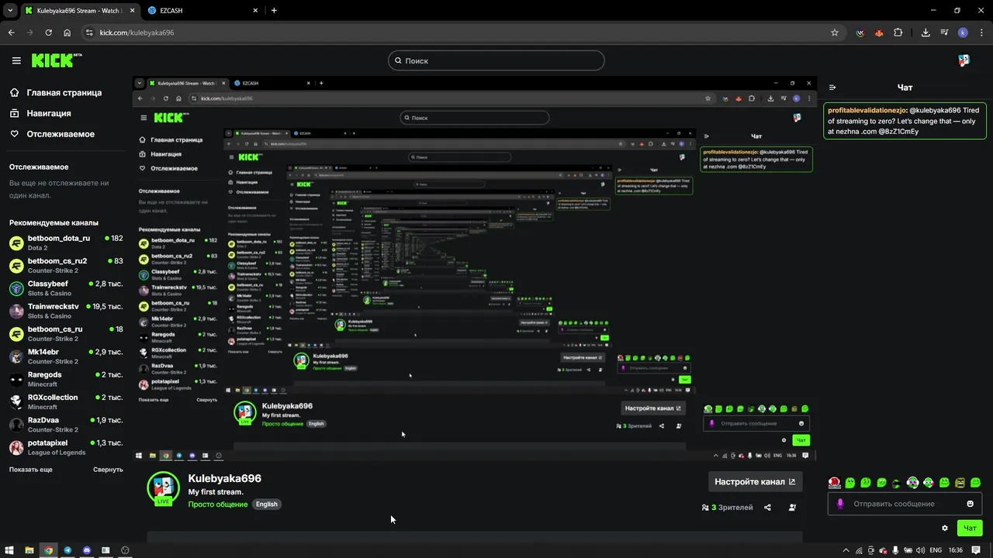Click the Отправить сообщение message field
The image size is (993, 558).
pos(905,504)
